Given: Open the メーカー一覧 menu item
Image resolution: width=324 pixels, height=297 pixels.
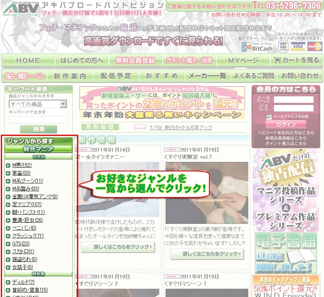Looking at the screenshot, I should tap(207, 76).
